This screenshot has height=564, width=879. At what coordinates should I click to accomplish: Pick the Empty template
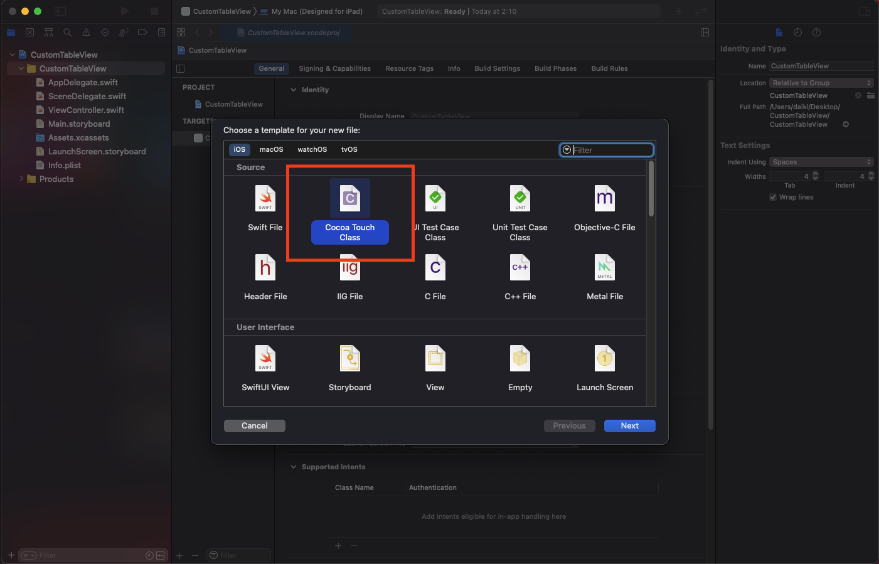pyautogui.click(x=520, y=369)
